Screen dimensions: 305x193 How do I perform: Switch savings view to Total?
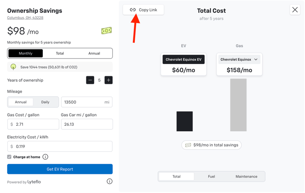tap(60, 53)
